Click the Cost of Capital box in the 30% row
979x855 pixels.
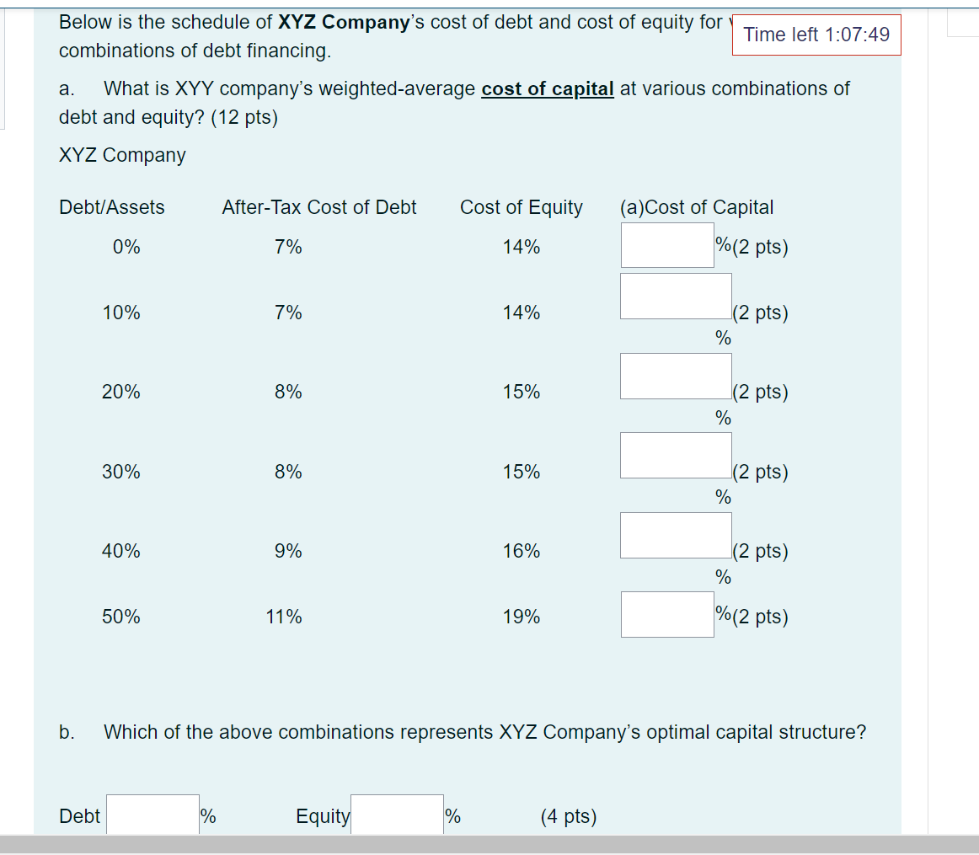tap(676, 456)
